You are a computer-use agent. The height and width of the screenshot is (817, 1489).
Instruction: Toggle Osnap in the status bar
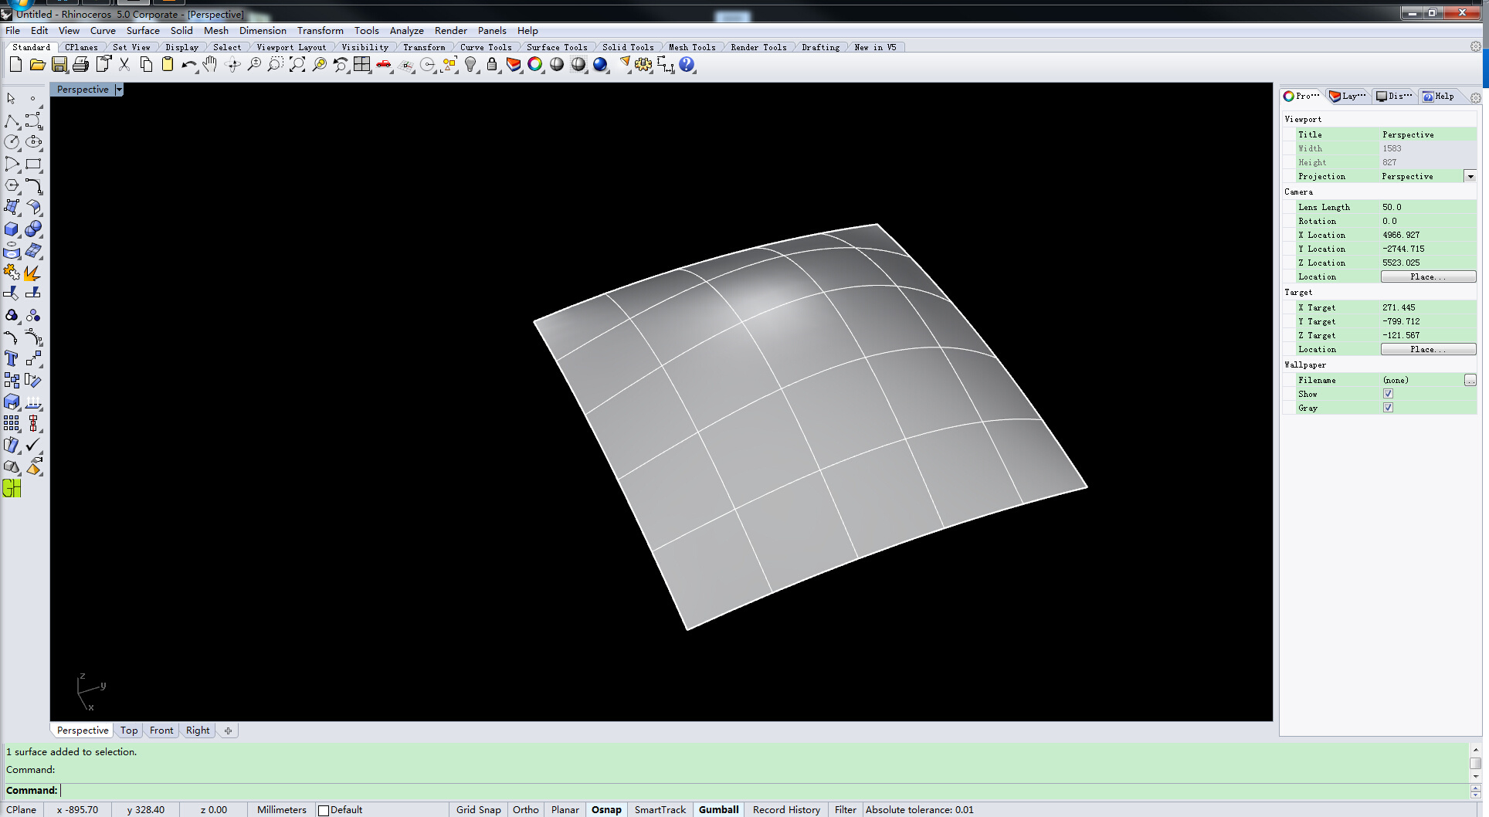tap(606, 809)
